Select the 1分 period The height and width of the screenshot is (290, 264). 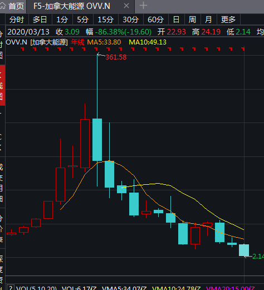tap(62, 19)
